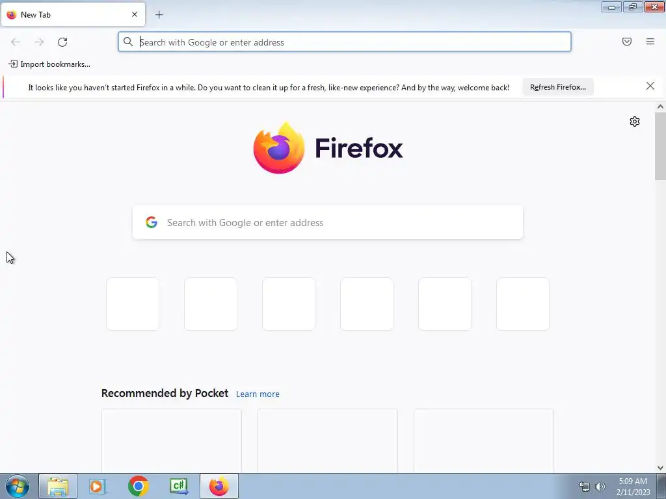Click the vertical scrollbar thumb

[x=660, y=146]
